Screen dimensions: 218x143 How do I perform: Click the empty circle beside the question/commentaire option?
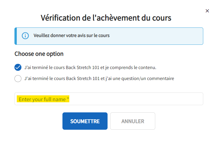[x=18, y=78]
